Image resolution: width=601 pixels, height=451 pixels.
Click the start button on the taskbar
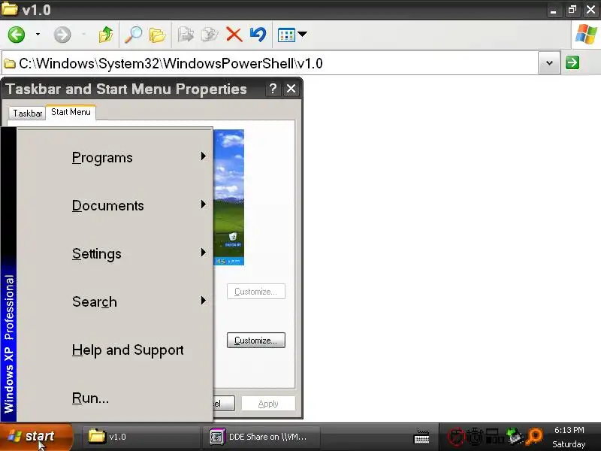(x=36, y=437)
